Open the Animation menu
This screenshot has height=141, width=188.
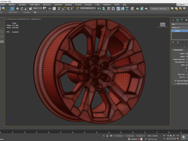(22, 5)
